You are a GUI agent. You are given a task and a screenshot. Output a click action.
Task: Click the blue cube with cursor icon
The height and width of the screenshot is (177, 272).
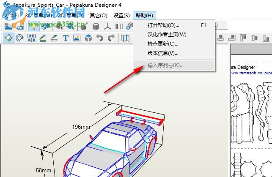point(71,26)
